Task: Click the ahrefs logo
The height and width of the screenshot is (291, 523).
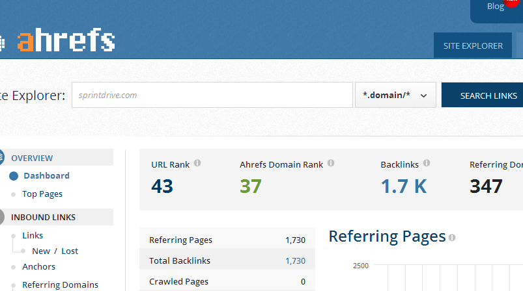Action: pos(66,40)
